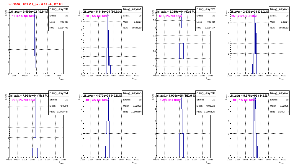The height and width of the screenshot is (168, 294).
Task: Click the blue histogram peak in havg_asym5 plot
Action: pyautogui.click(x=109, y=109)
